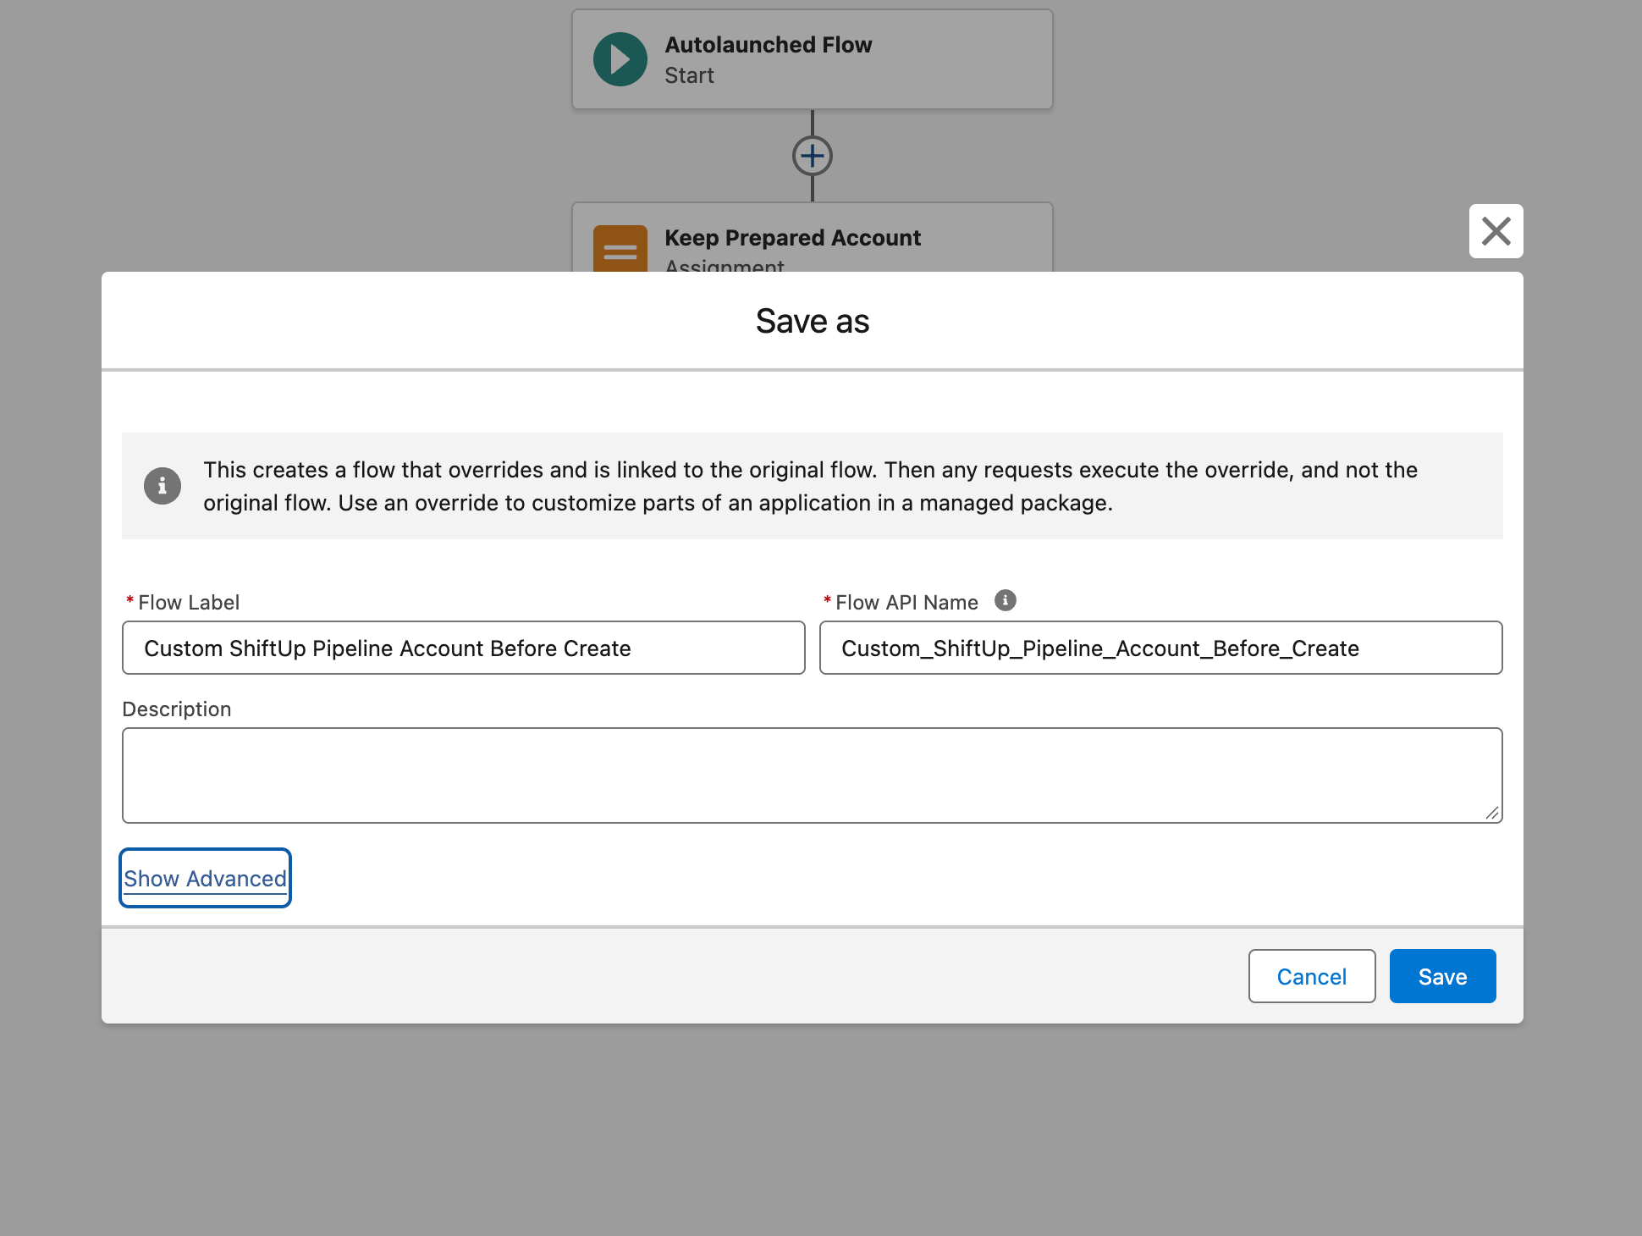Click the Flow Label field caption
1642x1236 pixels.
pos(189,603)
